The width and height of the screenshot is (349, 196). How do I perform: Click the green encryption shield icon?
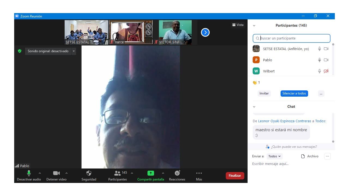[x=20, y=51]
